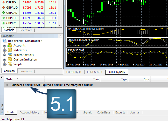Sort by the Order column header
The image size is (168, 121).
(x=10, y=79)
